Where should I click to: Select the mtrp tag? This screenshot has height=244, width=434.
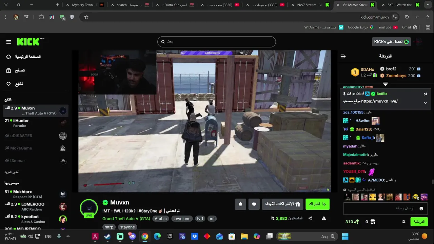tap(109, 227)
